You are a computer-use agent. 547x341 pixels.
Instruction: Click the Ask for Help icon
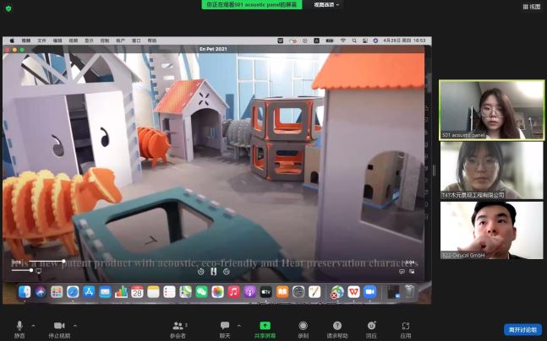(336, 326)
